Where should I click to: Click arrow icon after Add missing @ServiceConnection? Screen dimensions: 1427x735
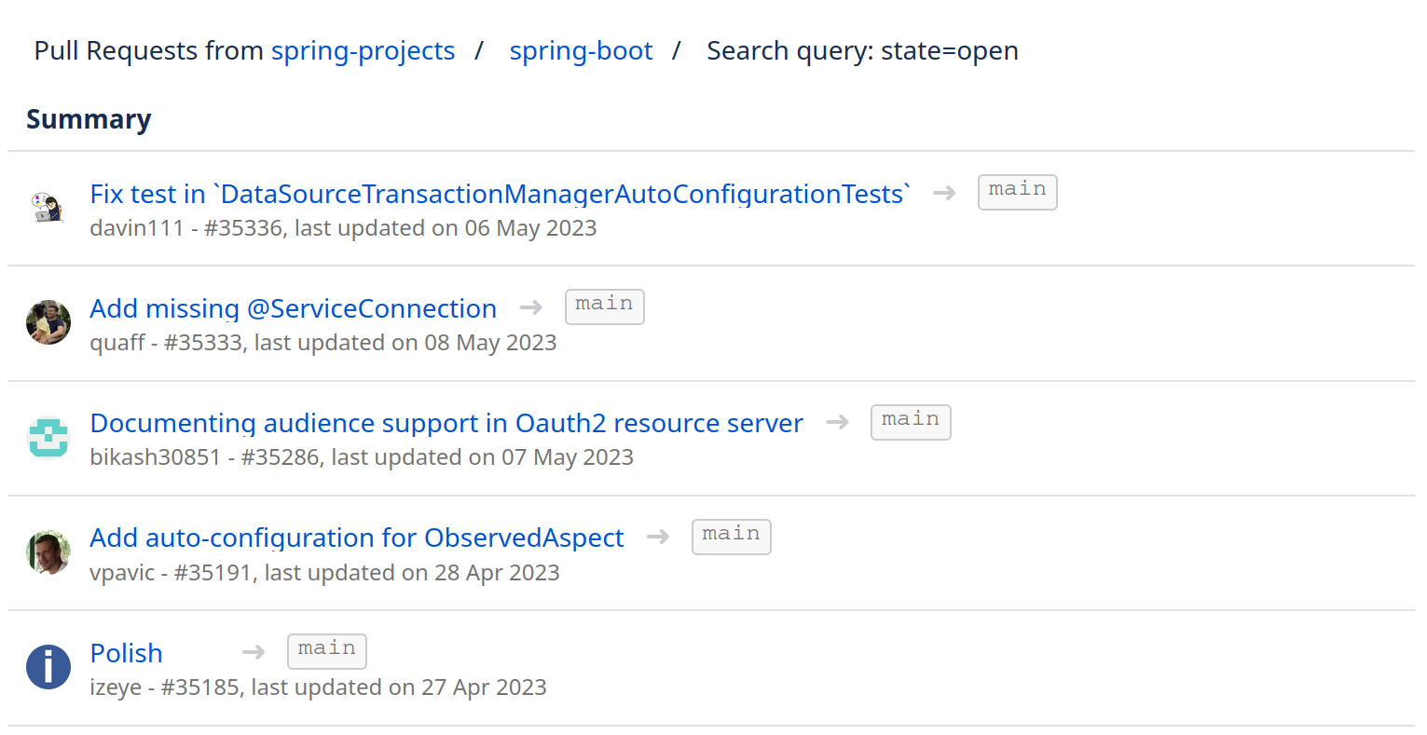[531, 307]
